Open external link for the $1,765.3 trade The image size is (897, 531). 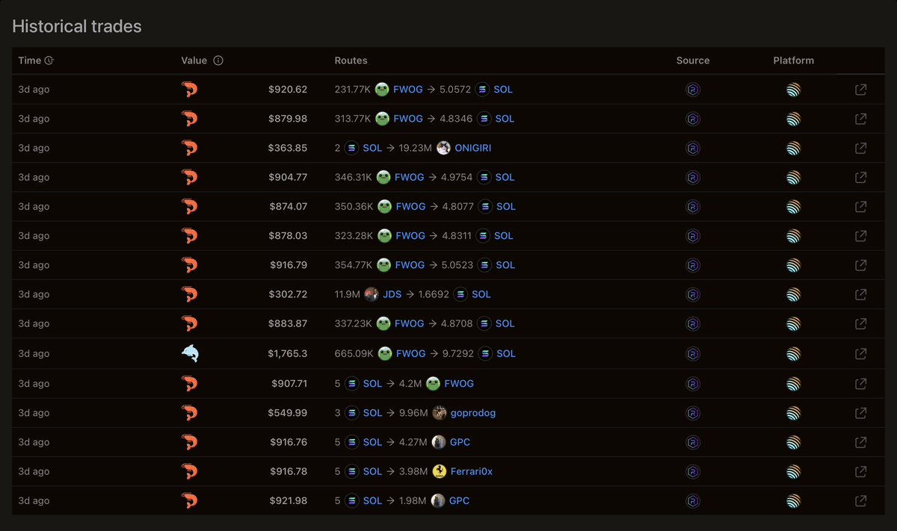coord(860,353)
